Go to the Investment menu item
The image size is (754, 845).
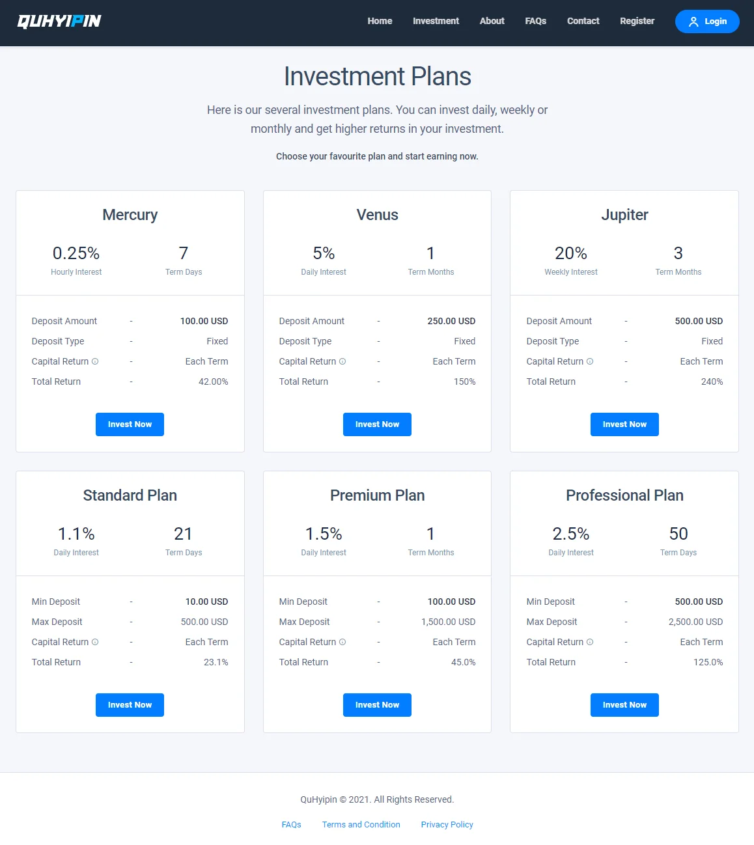[x=436, y=21]
